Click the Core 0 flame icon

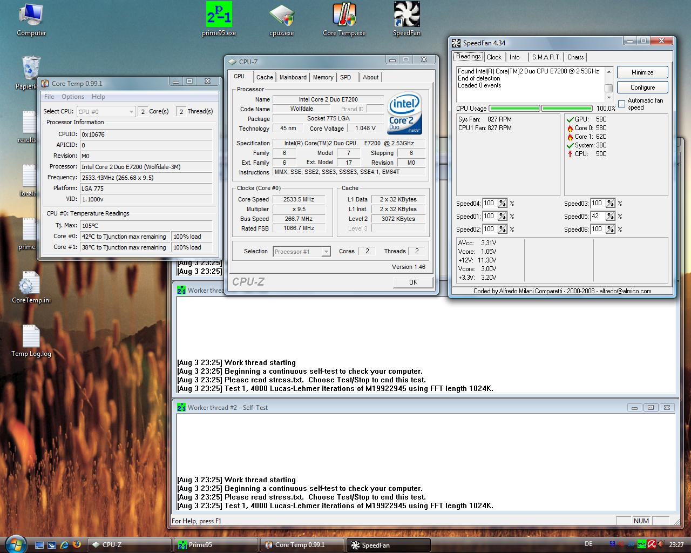[570, 128]
